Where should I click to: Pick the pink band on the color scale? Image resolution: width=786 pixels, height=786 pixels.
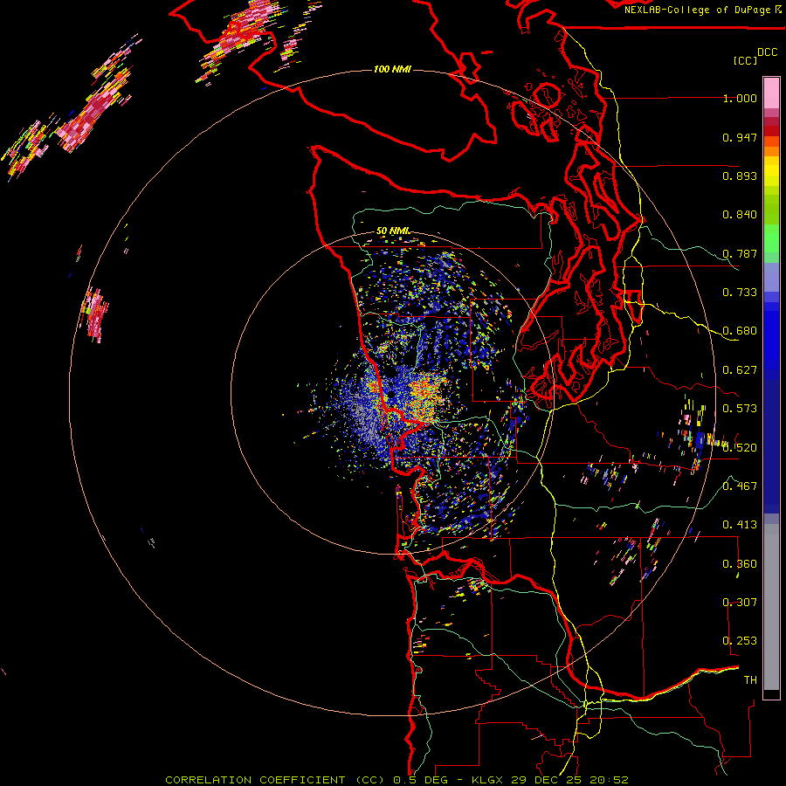pos(771,93)
